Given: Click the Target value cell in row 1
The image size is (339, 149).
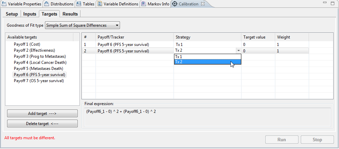Looking at the screenshot, I should (x=258, y=44).
